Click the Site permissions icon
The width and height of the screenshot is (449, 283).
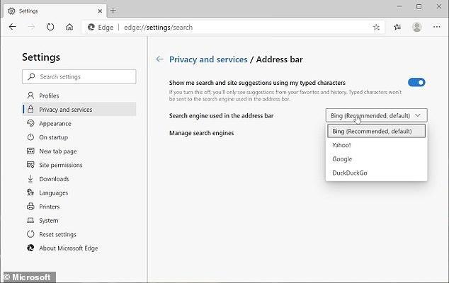[x=30, y=165]
